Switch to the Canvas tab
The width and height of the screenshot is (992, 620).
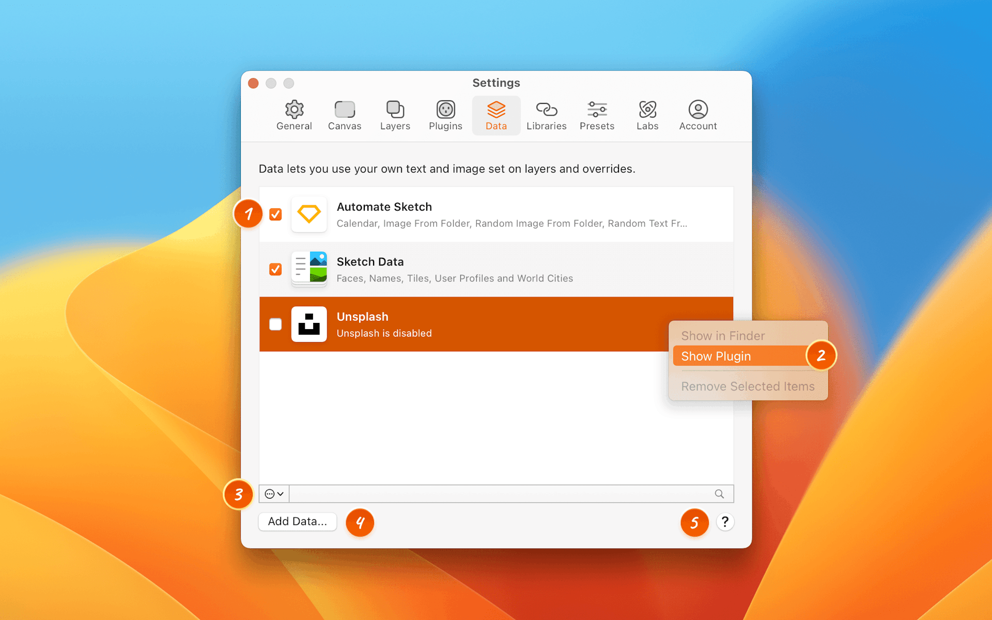point(345,116)
